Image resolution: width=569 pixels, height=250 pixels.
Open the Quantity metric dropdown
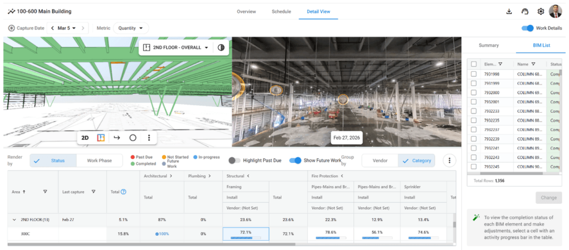click(131, 28)
